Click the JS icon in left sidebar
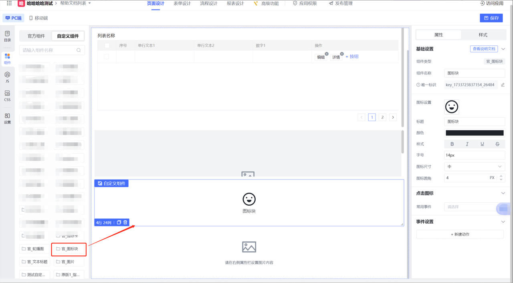 7,77
